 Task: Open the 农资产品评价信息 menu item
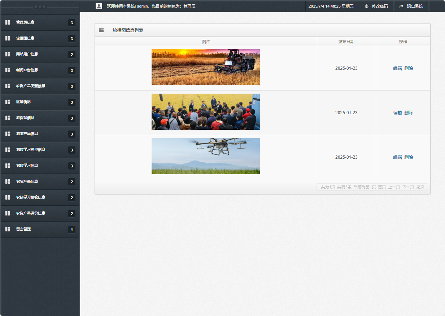pos(31,213)
